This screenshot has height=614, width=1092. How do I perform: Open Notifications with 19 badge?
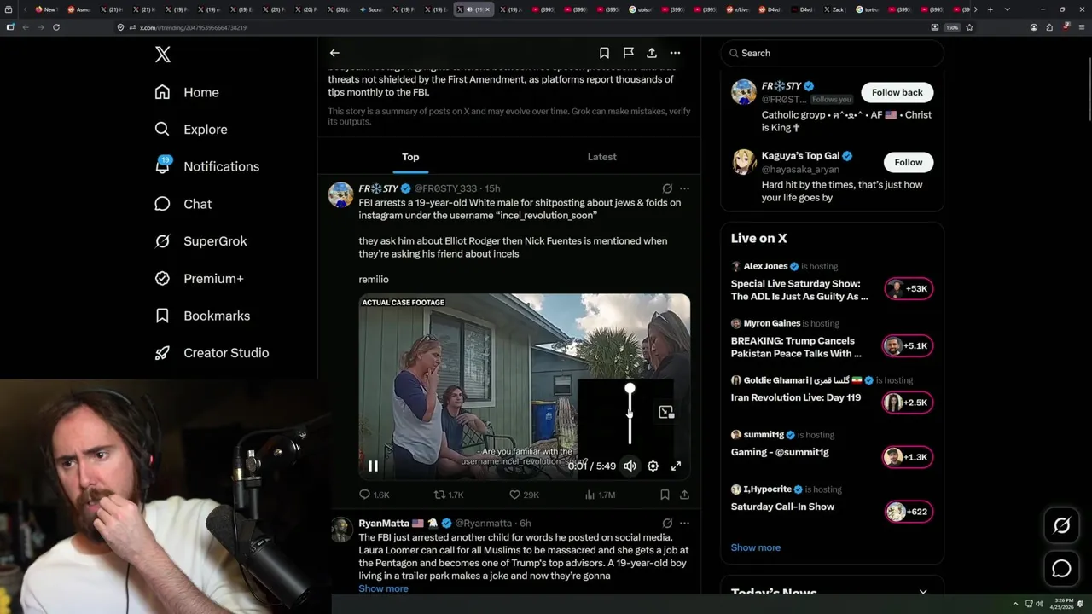coord(206,166)
